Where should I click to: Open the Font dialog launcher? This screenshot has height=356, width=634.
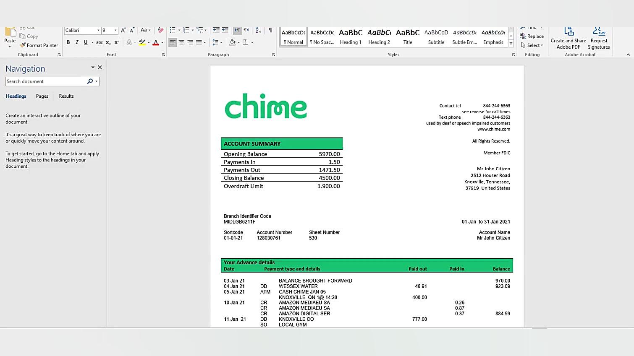click(x=163, y=55)
